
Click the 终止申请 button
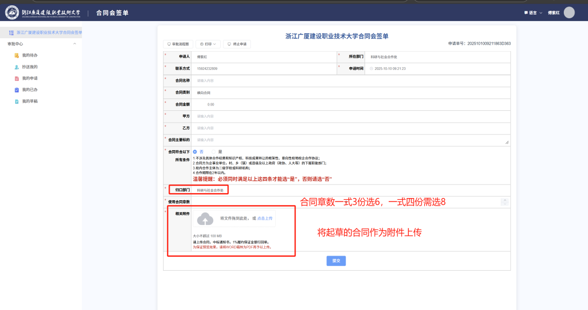pyautogui.click(x=237, y=44)
